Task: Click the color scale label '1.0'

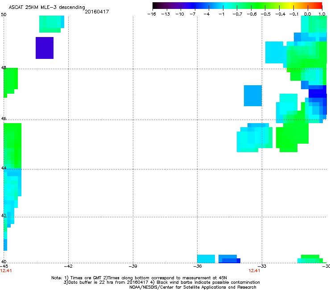Action: pyautogui.click(x=322, y=14)
